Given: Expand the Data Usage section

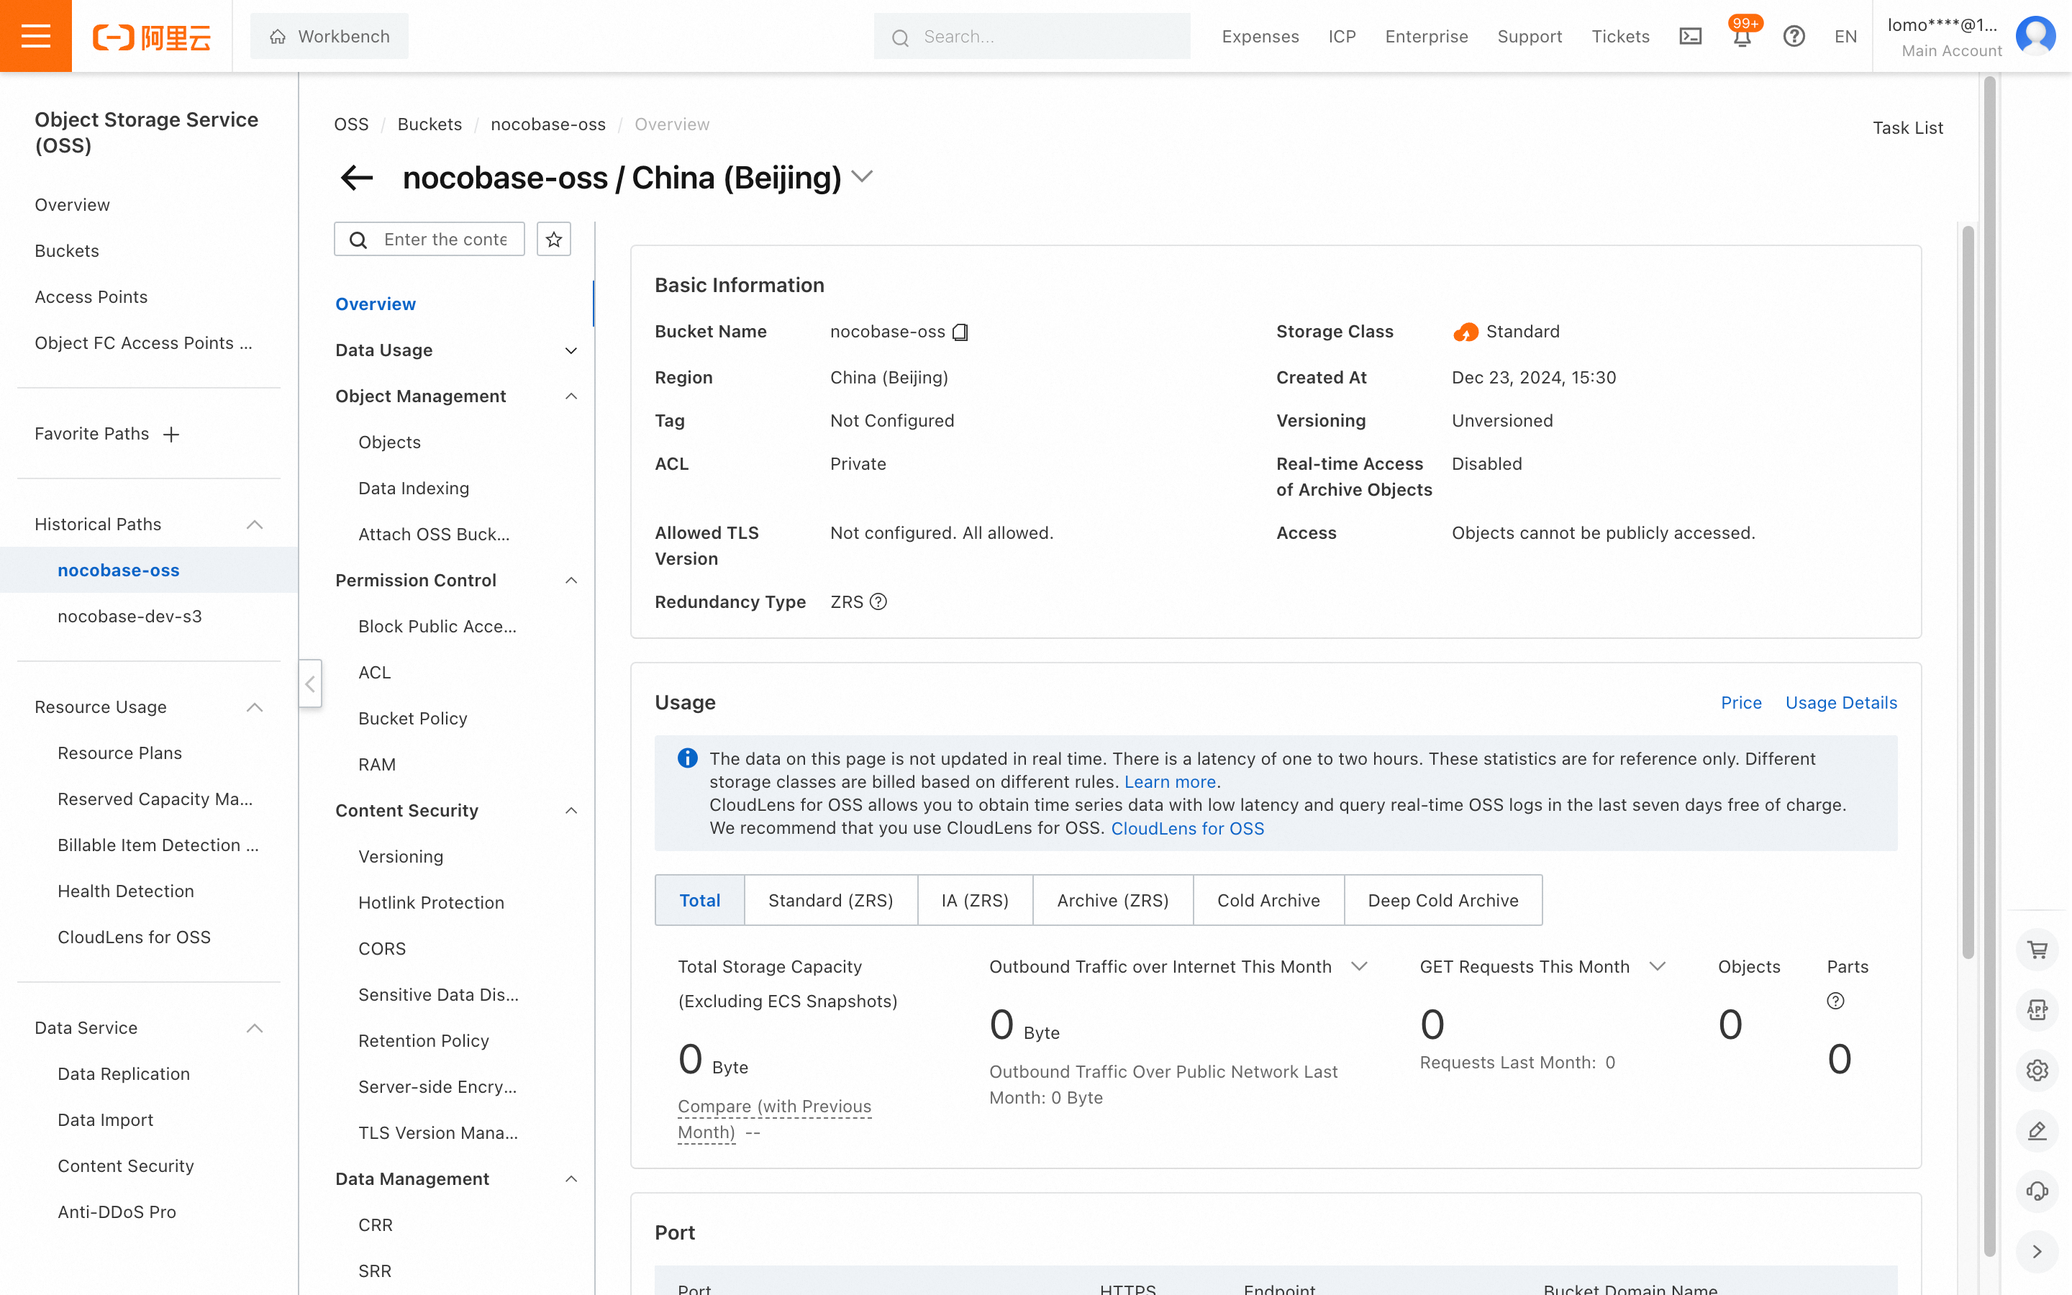Looking at the screenshot, I should click(571, 350).
